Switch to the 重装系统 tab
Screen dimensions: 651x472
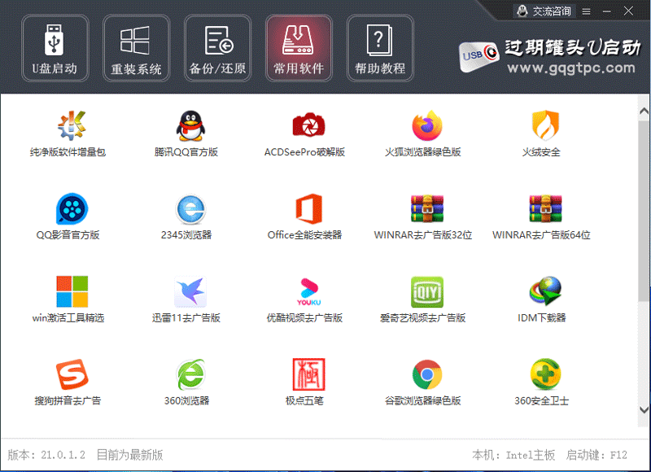pyautogui.click(x=136, y=48)
